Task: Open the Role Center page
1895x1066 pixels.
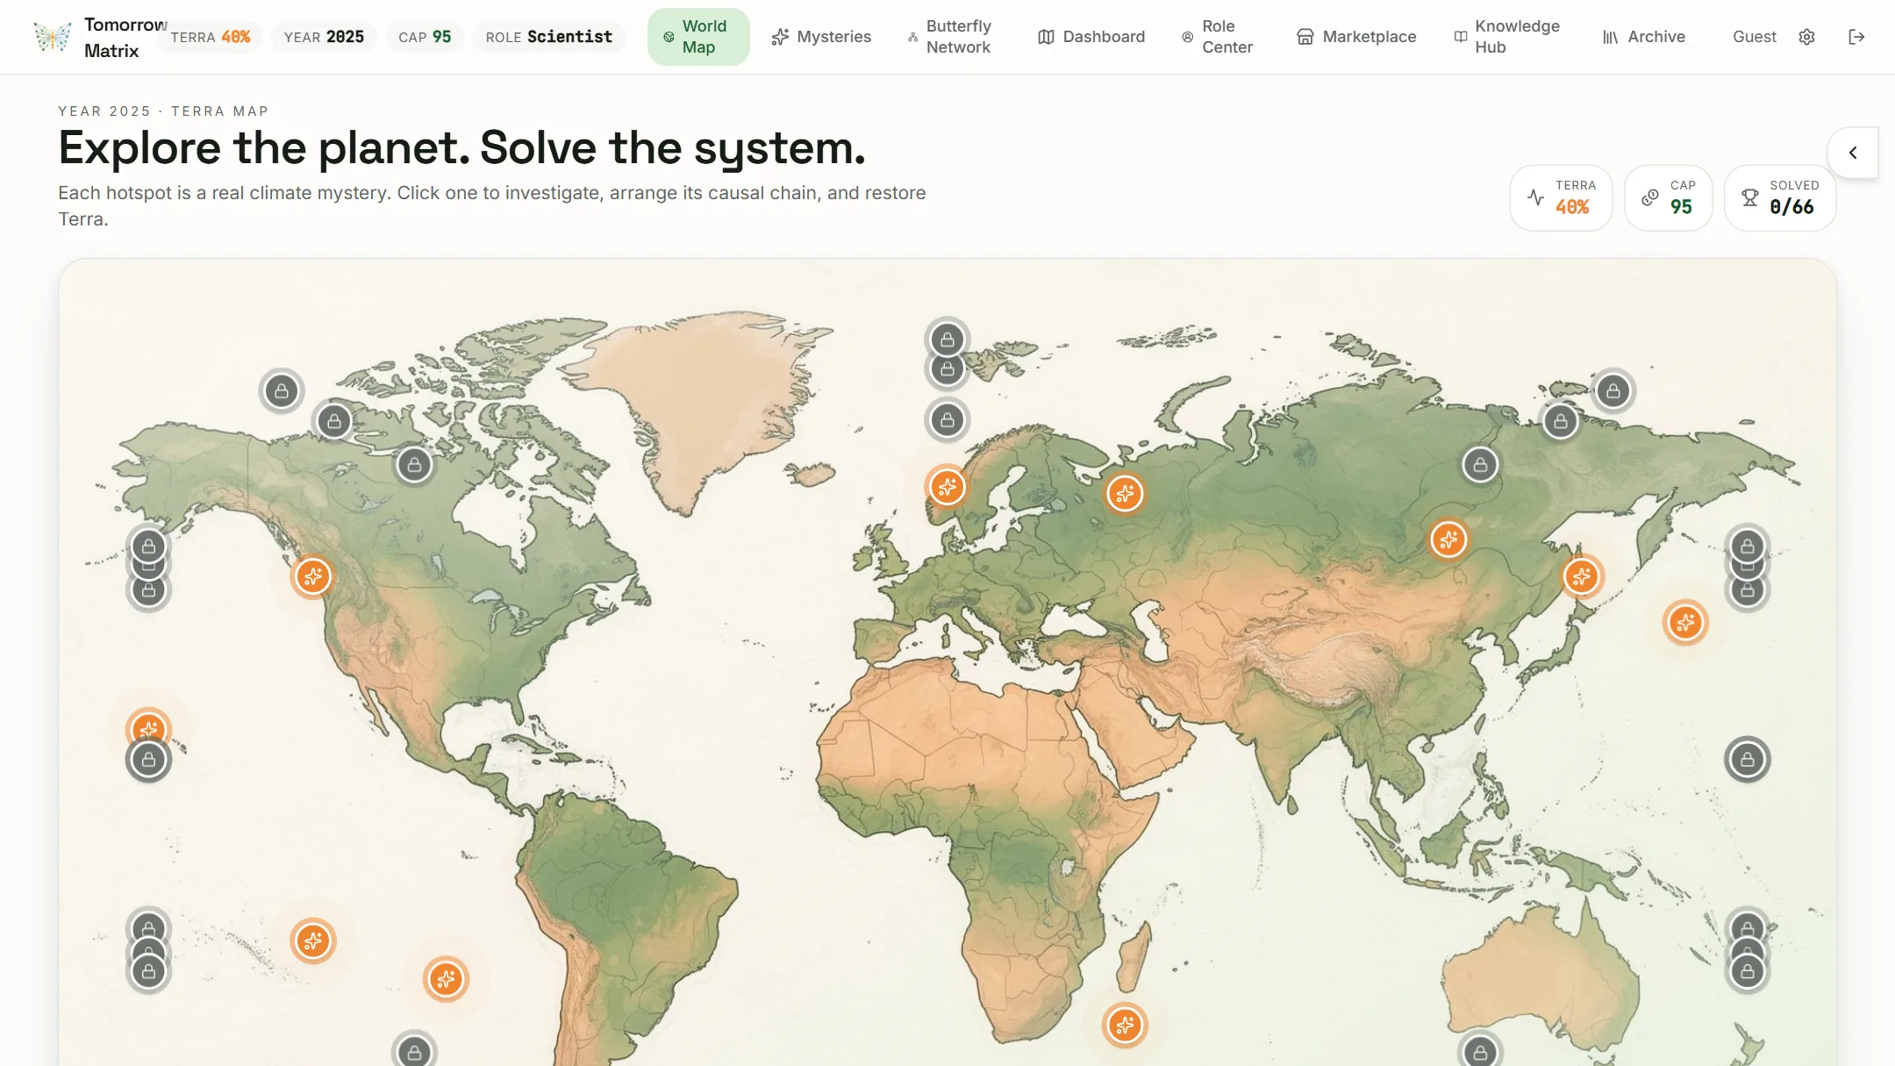Action: pyautogui.click(x=1218, y=37)
